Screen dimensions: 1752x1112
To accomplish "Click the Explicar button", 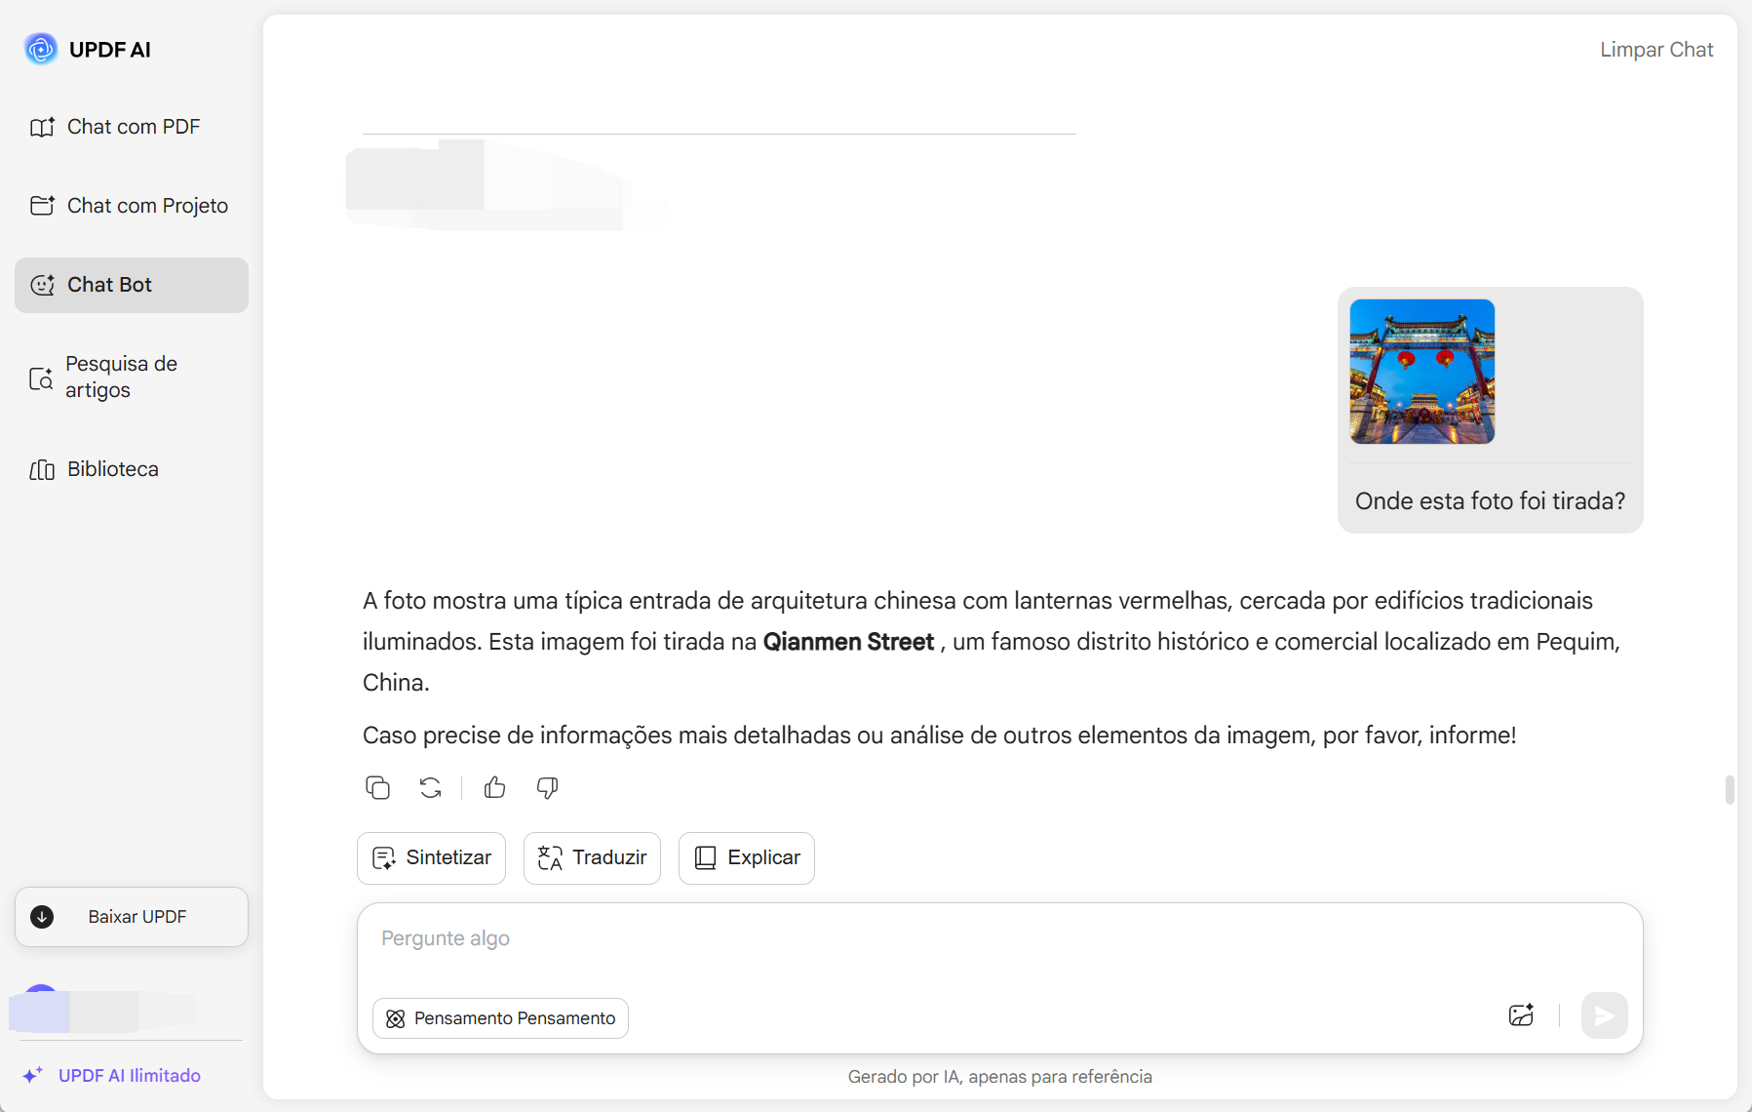I will 747,857.
